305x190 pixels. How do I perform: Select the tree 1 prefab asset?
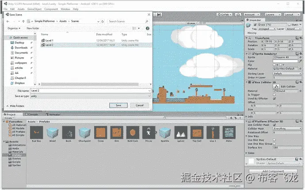click(213, 132)
